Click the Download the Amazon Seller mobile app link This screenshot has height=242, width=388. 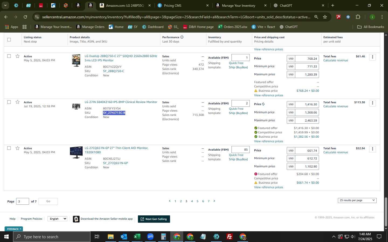pos(107,219)
